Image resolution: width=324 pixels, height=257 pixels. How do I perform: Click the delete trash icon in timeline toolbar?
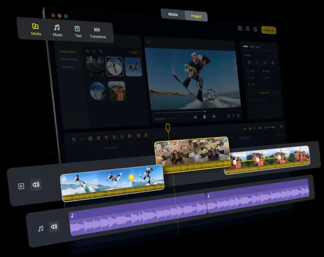122,137
